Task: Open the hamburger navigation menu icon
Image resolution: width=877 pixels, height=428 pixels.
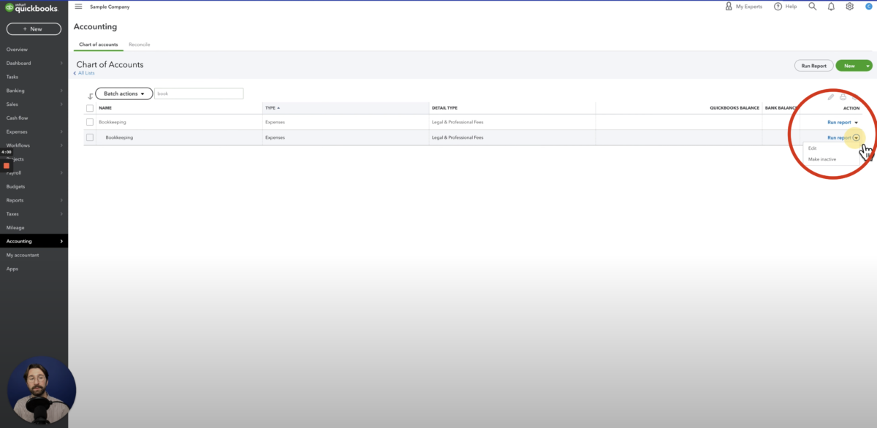Action: (x=78, y=7)
